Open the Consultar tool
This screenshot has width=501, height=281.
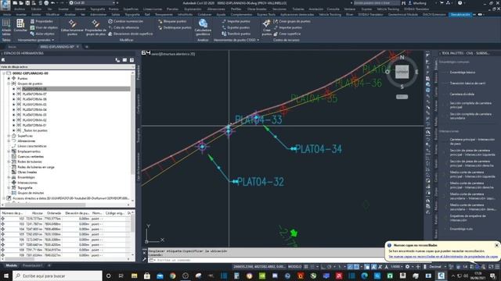pyautogui.click(x=20, y=26)
